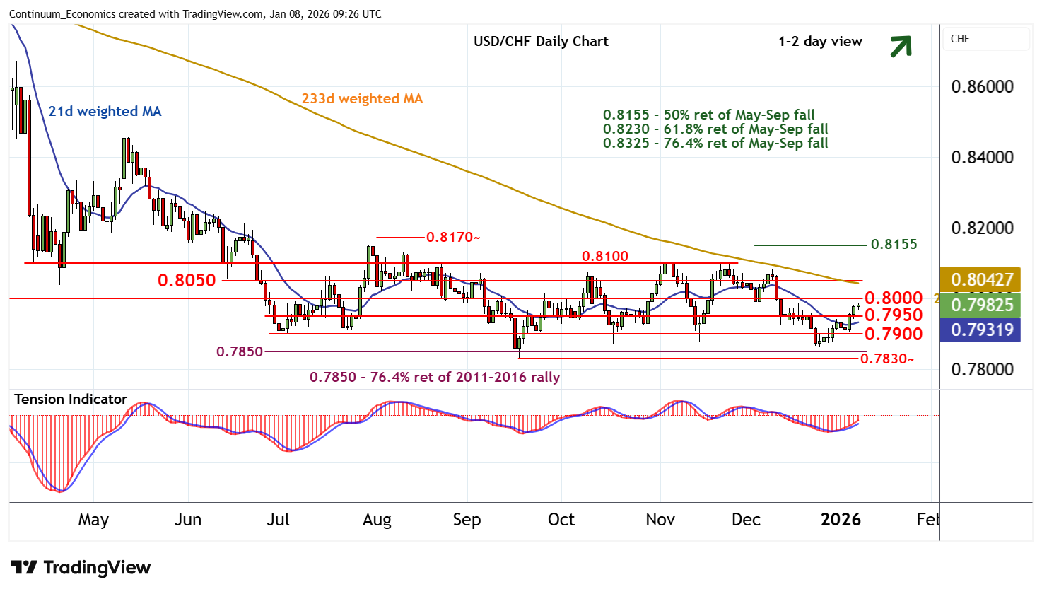Click the 21d weighted MA label

click(105, 111)
